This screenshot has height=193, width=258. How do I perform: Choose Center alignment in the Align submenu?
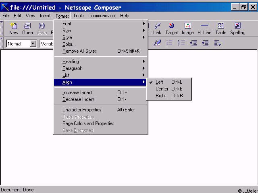click(x=169, y=89)
